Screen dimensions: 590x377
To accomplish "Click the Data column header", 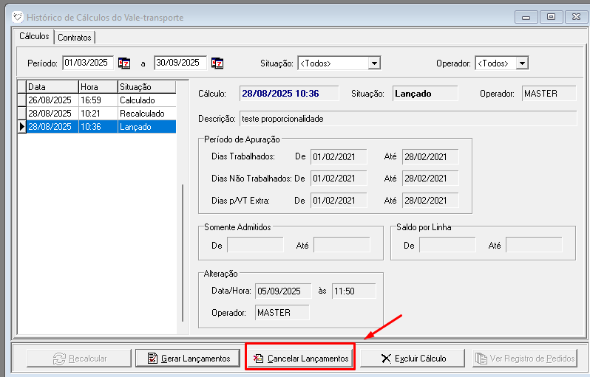I will point(52,87).
